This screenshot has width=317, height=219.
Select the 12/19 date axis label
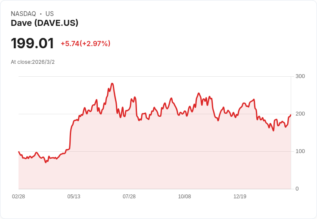pos(240,197)
